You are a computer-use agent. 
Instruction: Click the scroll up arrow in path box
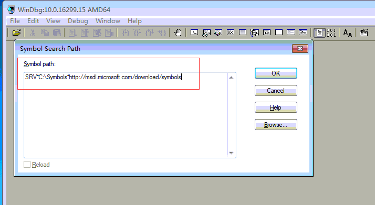[x=231, y=78]
